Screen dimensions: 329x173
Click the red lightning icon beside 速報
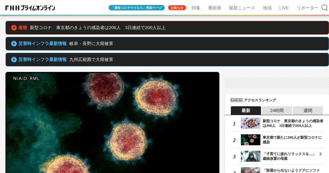coord(14,28)
